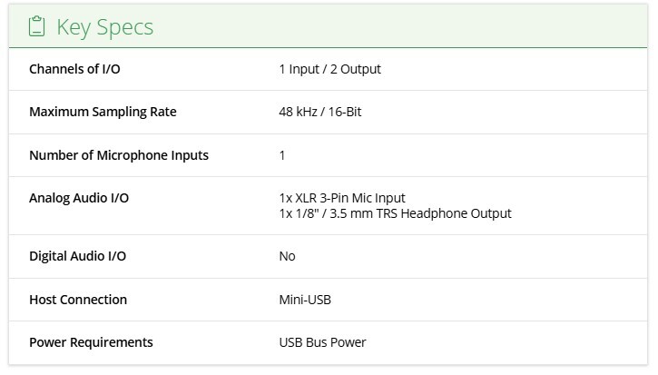Select the Number of Microphone Inputs label

[119, 155]
